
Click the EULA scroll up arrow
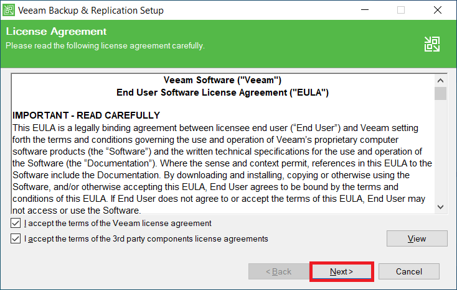coord(441,80)
